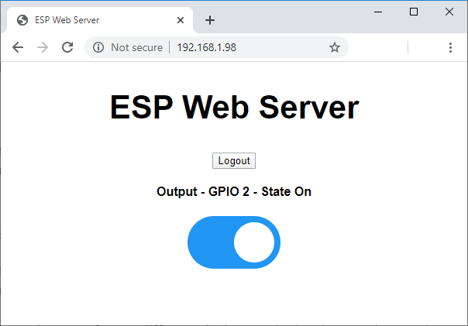Screen dimensions: 468x326
Task: View site information via the info icon
Action: [x=98, y=47]
